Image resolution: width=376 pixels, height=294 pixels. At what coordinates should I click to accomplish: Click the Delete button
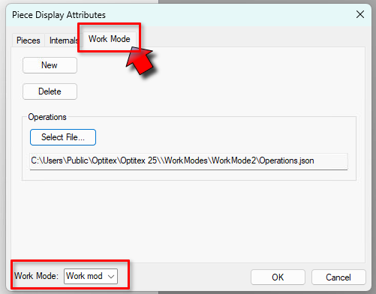50,91
